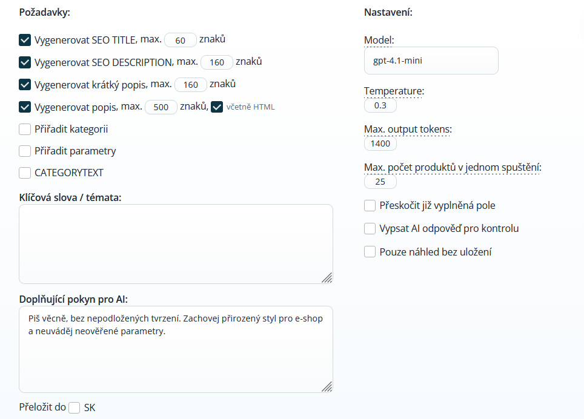Toggle Vygenerovat krátký popis checkbox
Screen dimensions: 584x419
(25, 84)
